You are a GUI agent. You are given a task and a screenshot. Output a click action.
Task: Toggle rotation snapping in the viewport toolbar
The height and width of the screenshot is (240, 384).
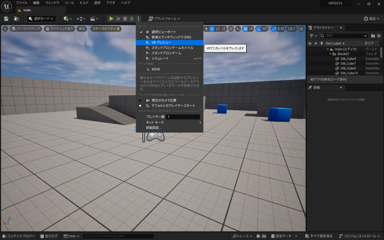[258, 28]
